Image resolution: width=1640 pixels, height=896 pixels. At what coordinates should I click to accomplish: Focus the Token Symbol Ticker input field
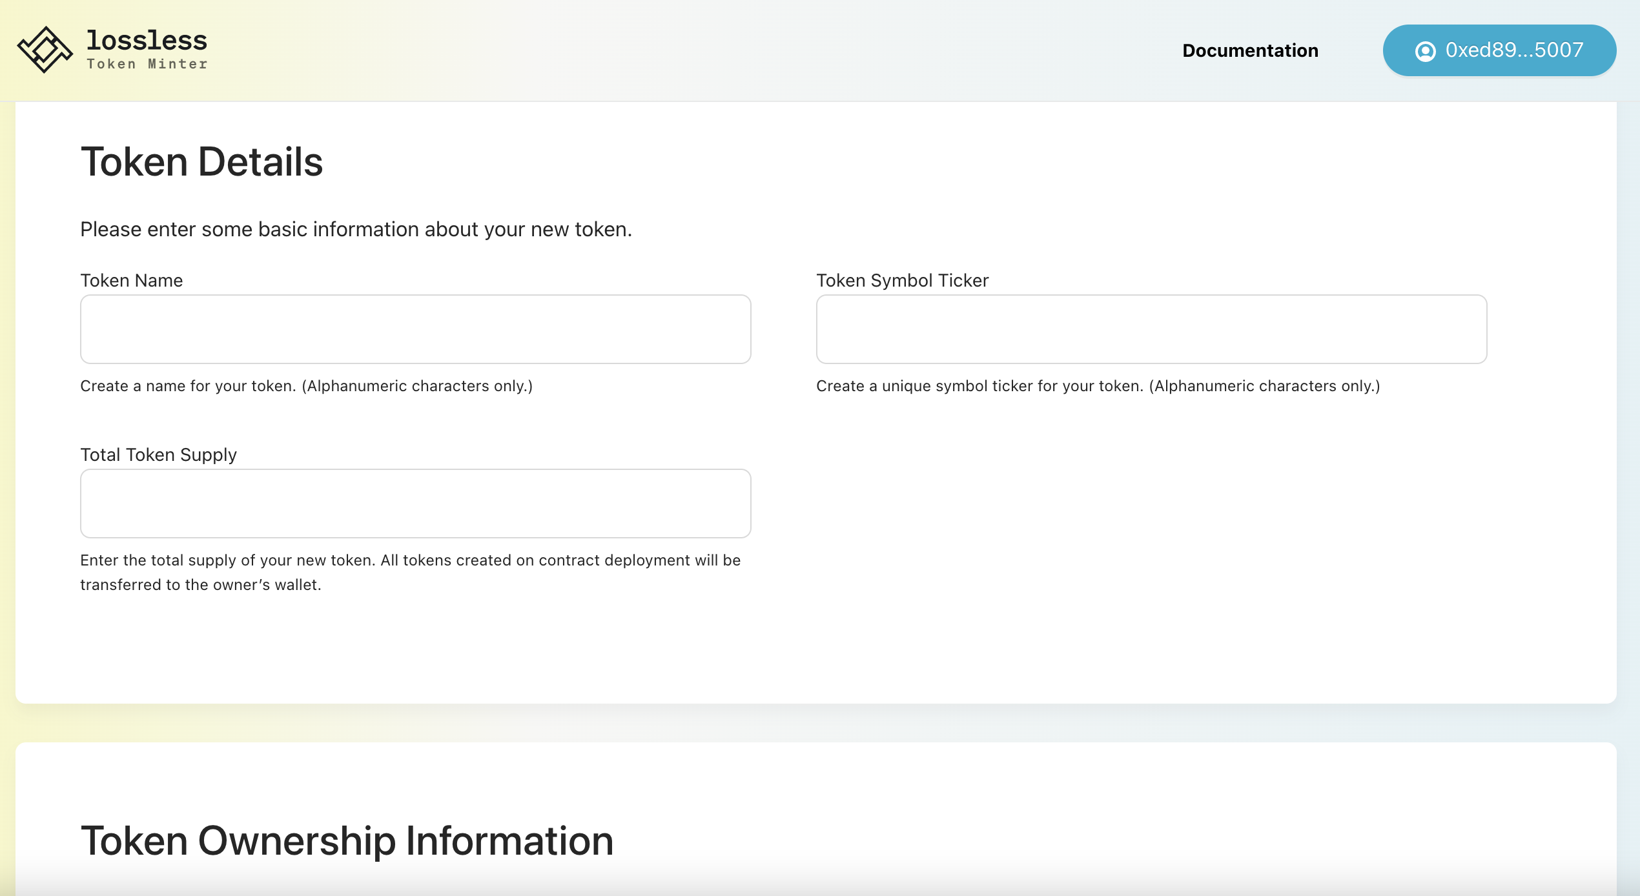click(1151, 329)
